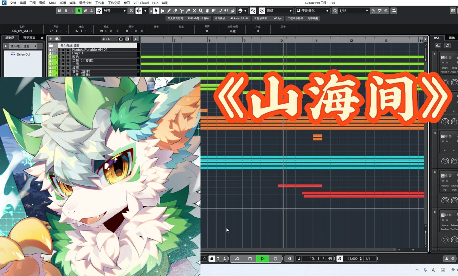Open the 文件 menu
Screen dimensions: 458x276
pos(13,3)
